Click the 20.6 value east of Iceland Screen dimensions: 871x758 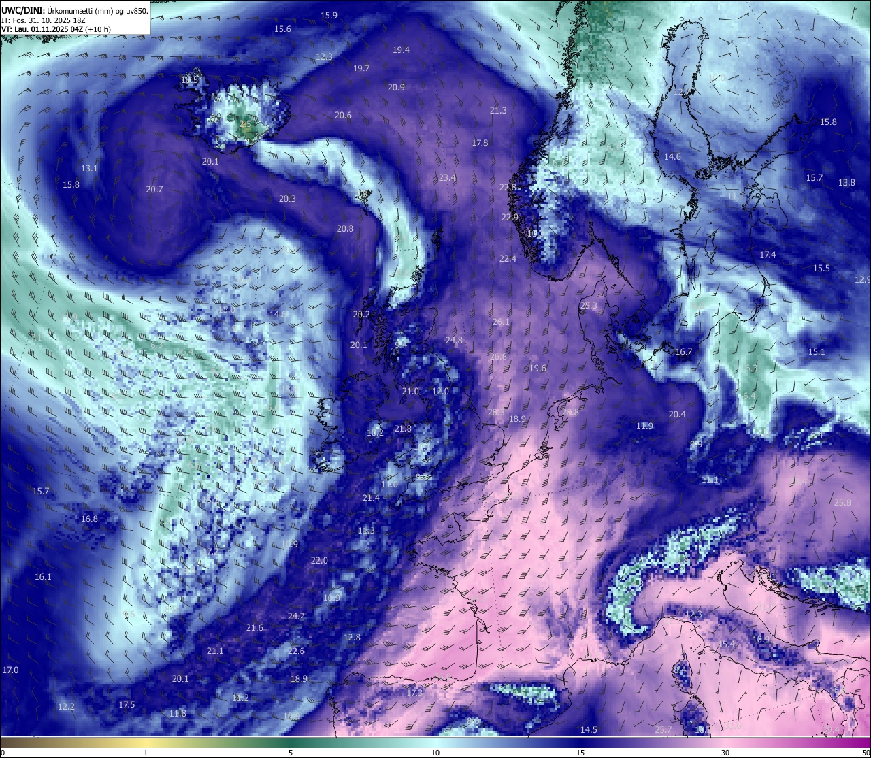point(343,115)
